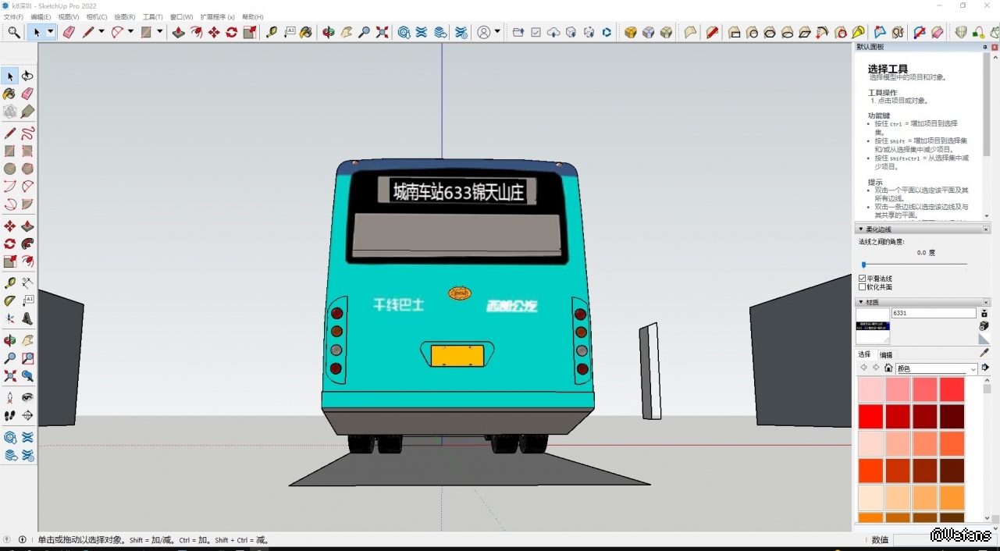Collapse the 材质 panel section
The height and width of the screenshot is (551, 1000).
(x=861, y=302)
